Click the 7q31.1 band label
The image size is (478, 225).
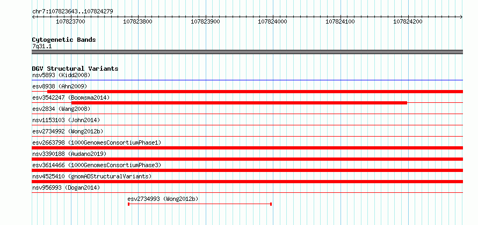42,46
